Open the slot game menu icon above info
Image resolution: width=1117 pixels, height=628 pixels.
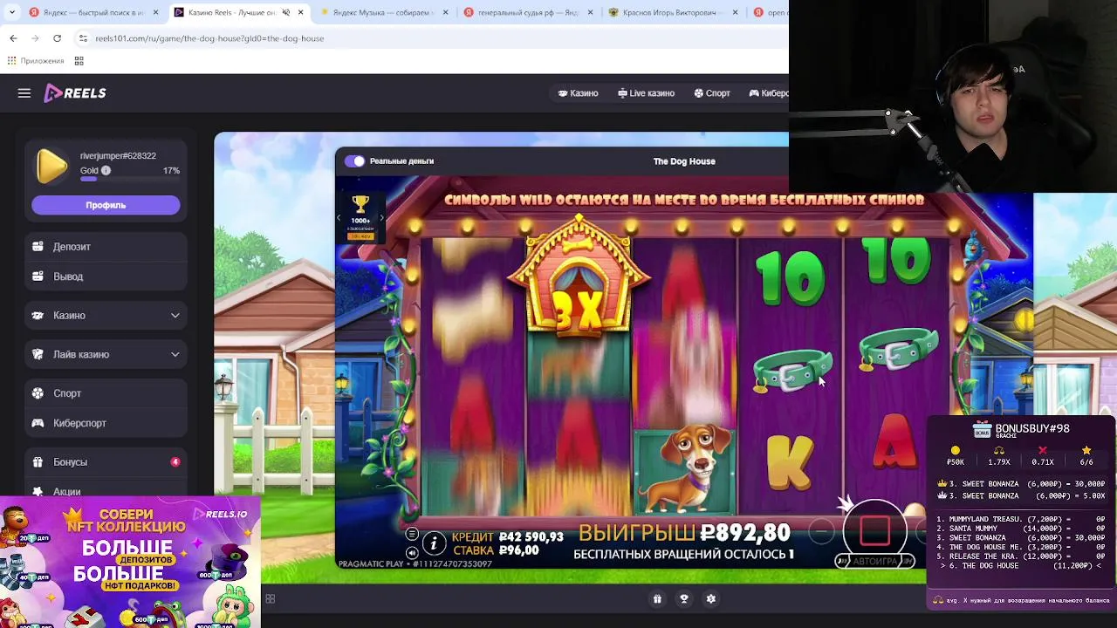(412, 534)
